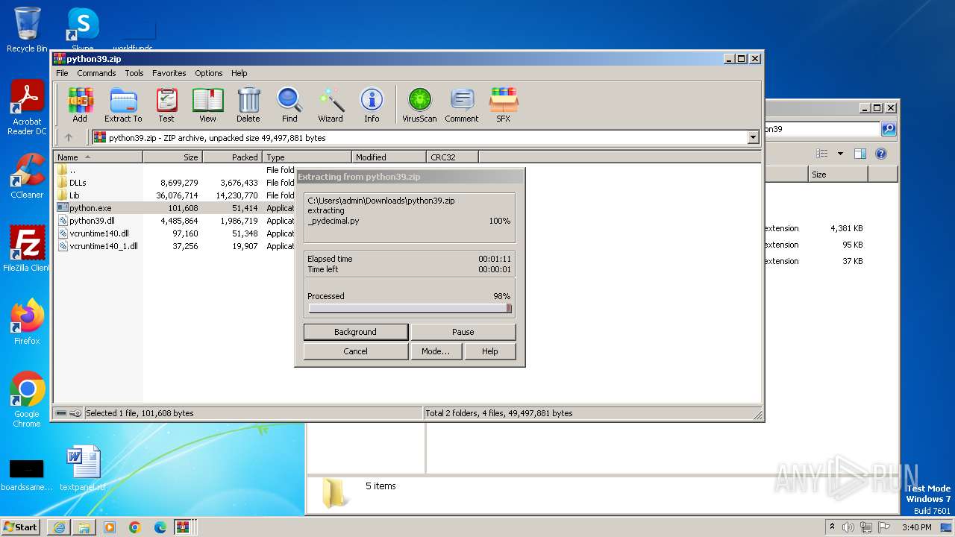Pause the extraction
This screenshot has width=955, height=537.
coord(463,332)
